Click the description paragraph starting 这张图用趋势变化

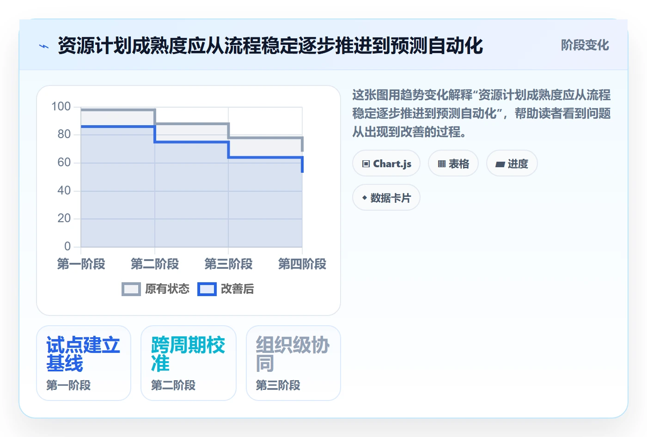(x=482, y=114)
